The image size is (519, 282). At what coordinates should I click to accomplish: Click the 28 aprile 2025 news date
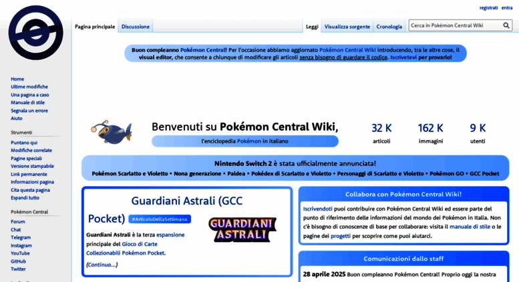click(x=324, y=275)
